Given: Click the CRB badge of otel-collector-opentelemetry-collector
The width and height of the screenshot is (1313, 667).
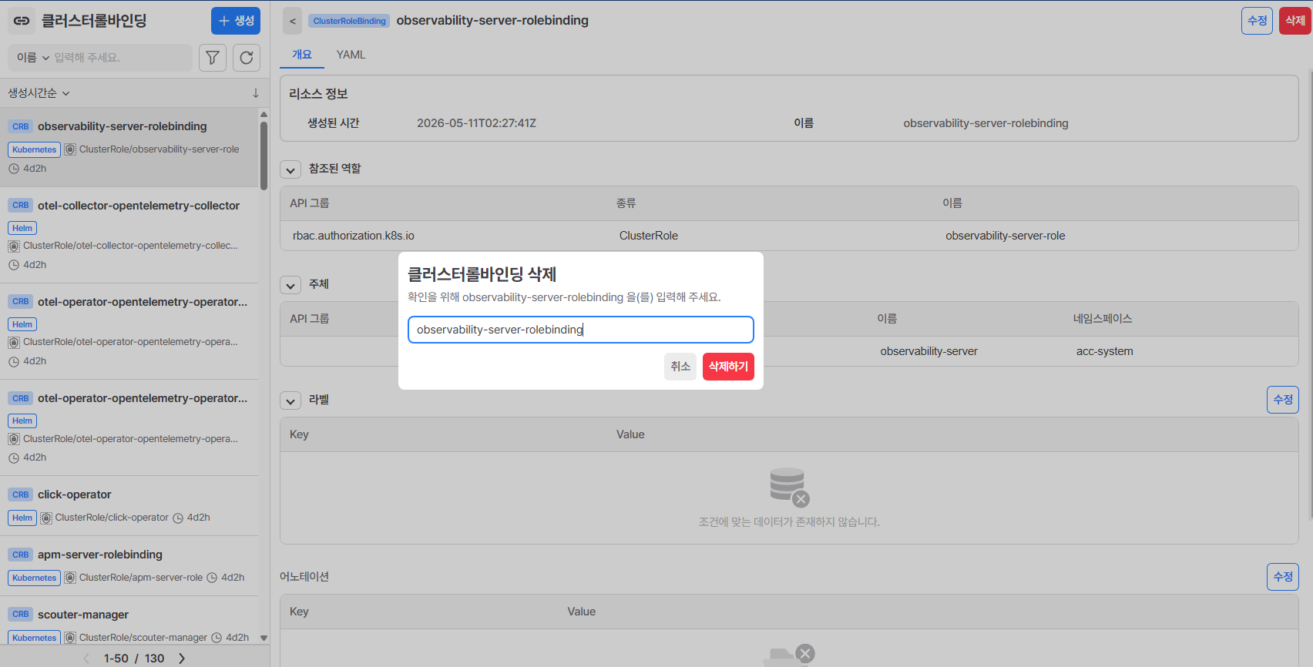Looking at the screenshot, I should pyautogui.click(x=20, y=206).
